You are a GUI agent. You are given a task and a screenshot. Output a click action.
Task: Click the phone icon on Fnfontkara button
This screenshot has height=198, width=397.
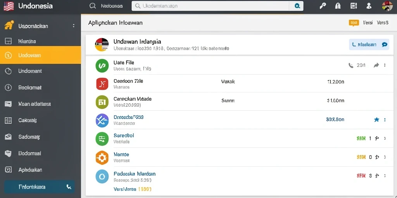[x=69, y=187]
